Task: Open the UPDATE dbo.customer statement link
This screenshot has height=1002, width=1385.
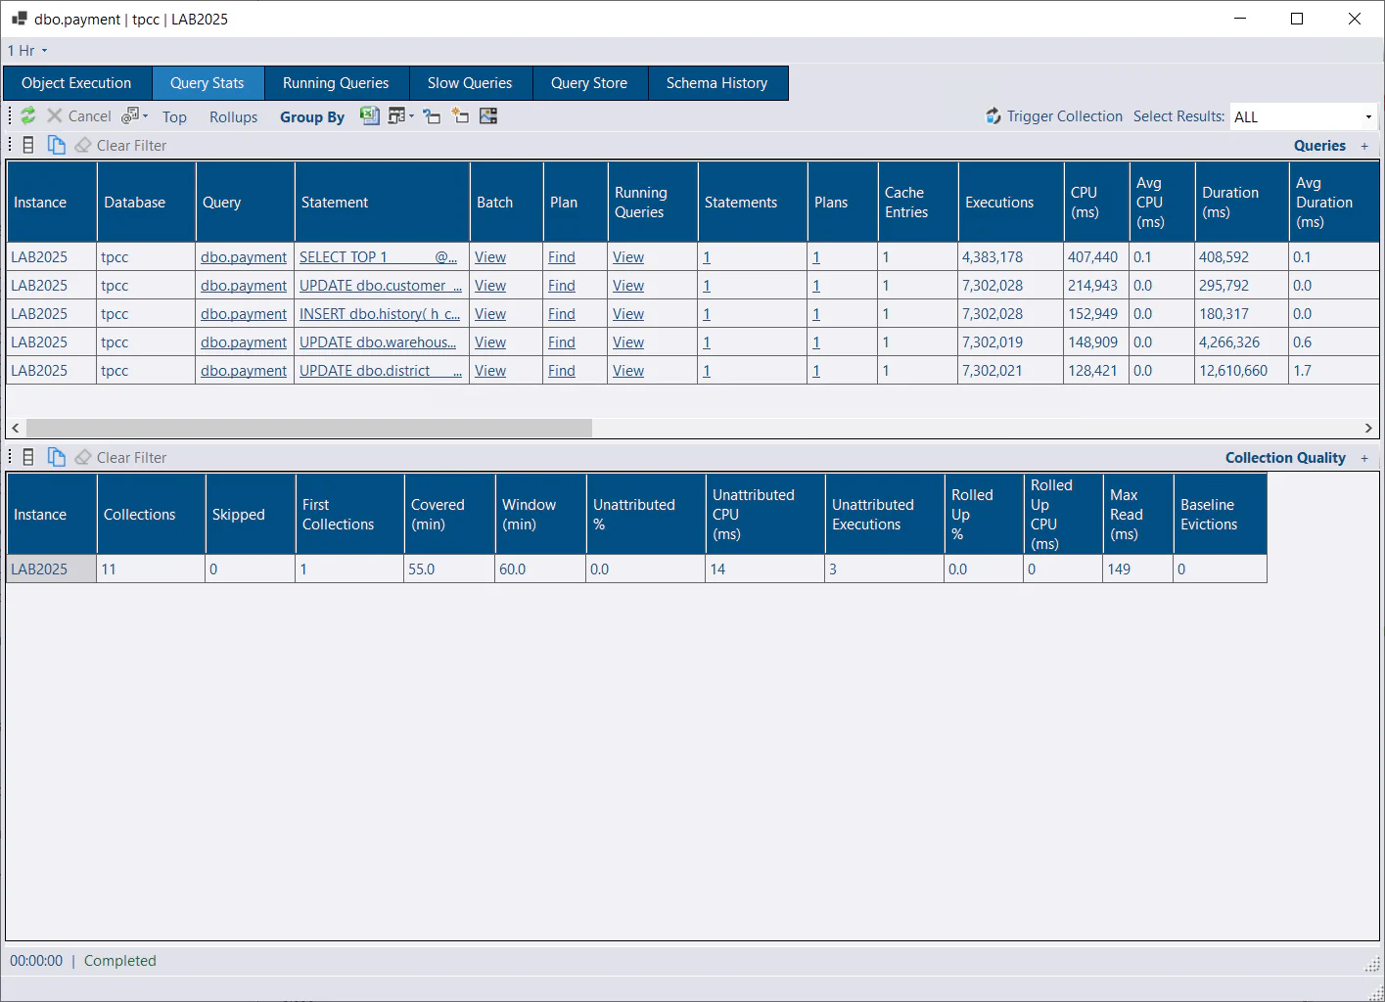Action: coord(381,286)
